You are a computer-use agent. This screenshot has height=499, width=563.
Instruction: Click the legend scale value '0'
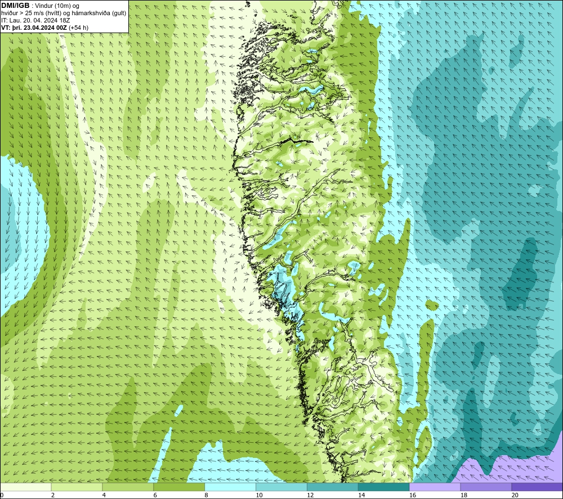click(x=2, y=496)
